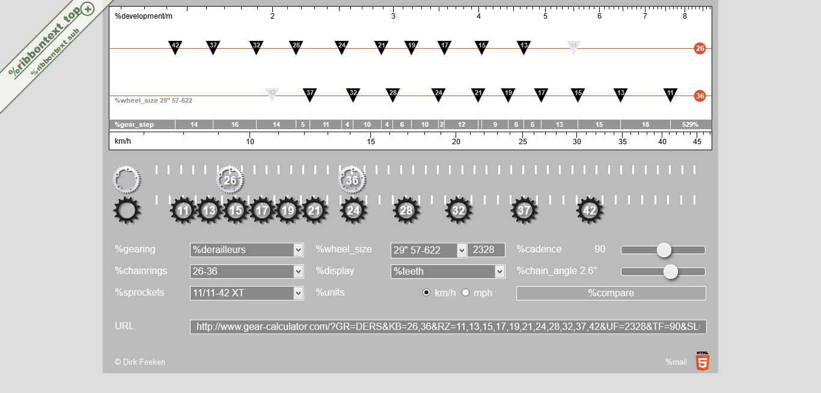
Task: Click the 36-tooth chainring gear icon
Action: coord(352,180)
